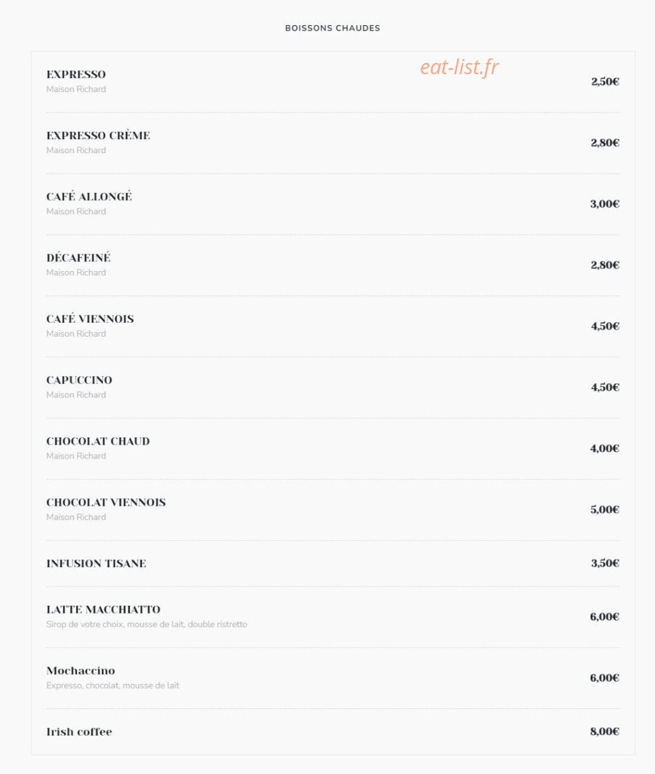The height and width of the screenshot is (774, 655).
Task: Choose the Latte Macchiatto entry
Action: pyautogui.click(x=103, y=610)
